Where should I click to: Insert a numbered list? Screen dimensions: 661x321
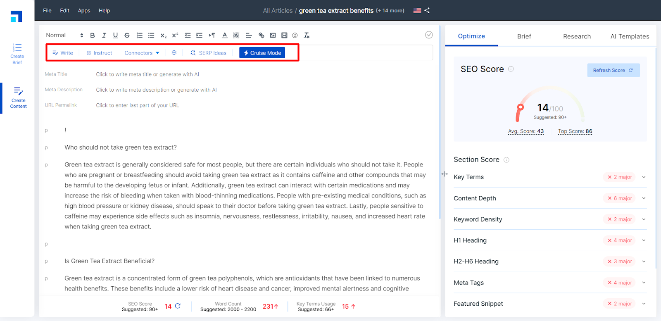(140, 36)
